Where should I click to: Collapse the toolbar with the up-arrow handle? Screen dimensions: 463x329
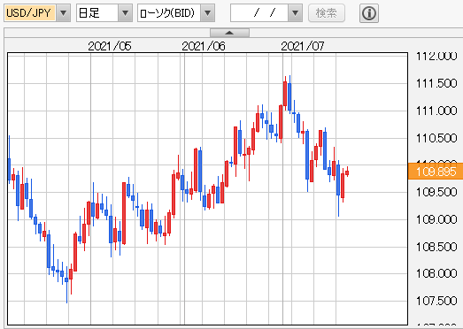pos(229,33)
